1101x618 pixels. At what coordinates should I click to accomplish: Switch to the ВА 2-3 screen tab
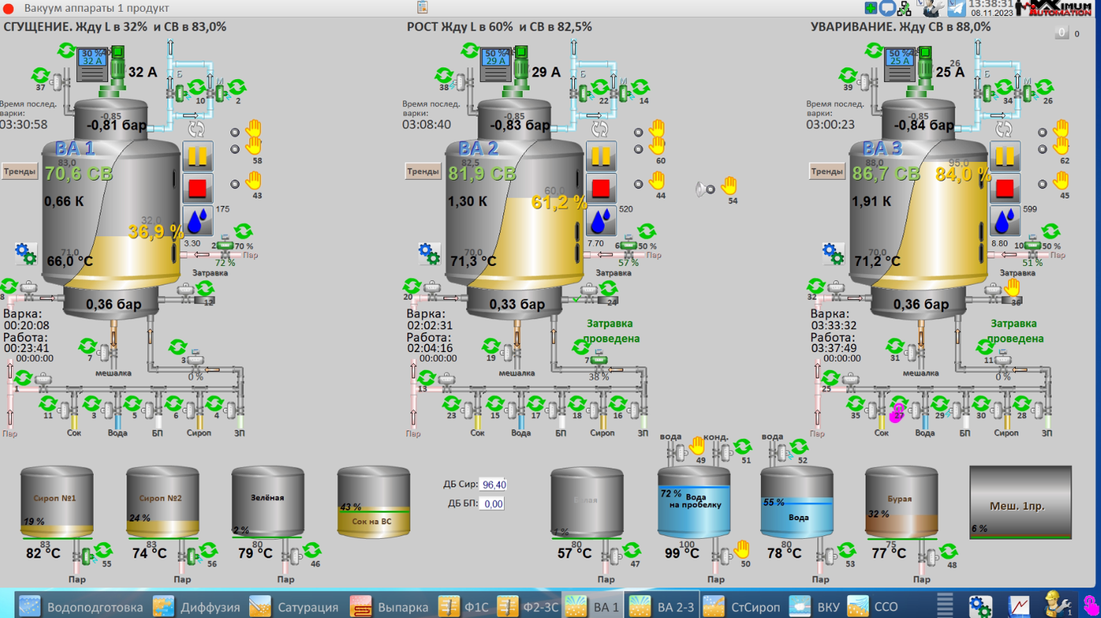662,606
